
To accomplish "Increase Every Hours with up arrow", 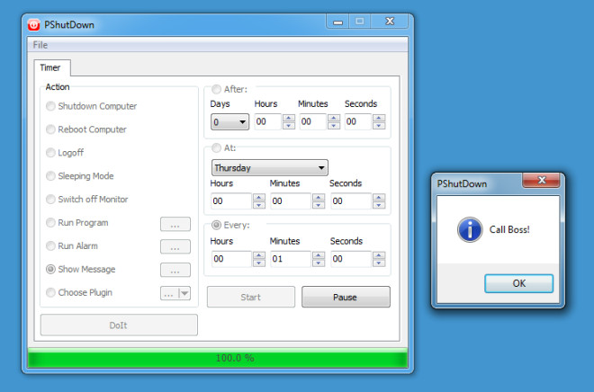I will point(259,255).
